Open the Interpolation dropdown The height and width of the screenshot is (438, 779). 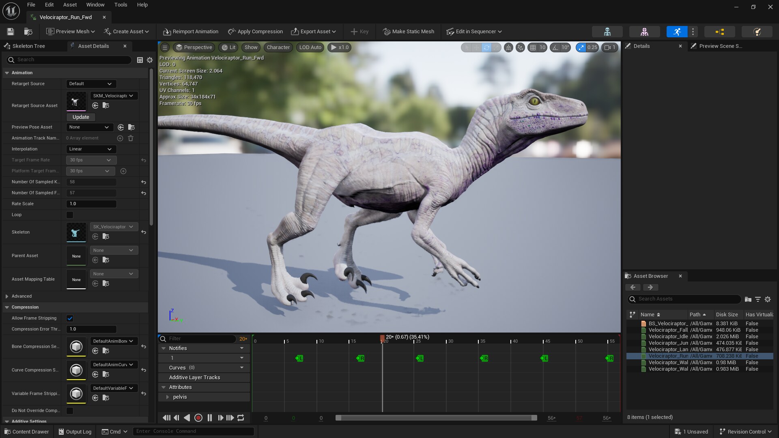click(90, 149)
